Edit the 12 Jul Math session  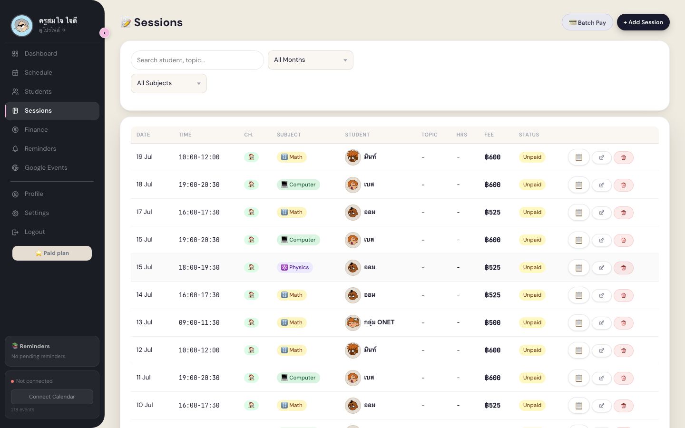point(601,350)
